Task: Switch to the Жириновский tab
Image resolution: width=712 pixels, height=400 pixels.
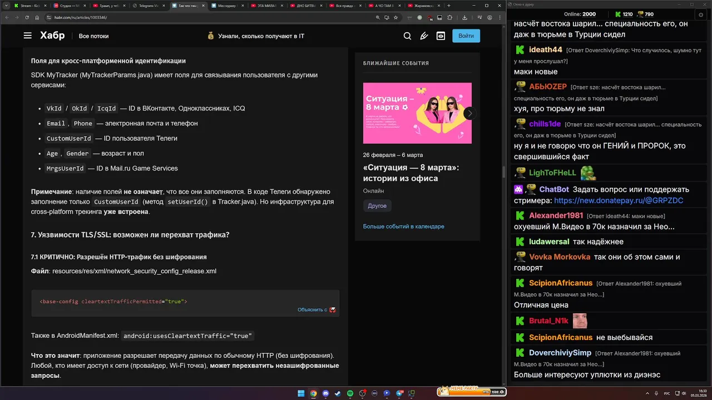Action: point(425,6)
